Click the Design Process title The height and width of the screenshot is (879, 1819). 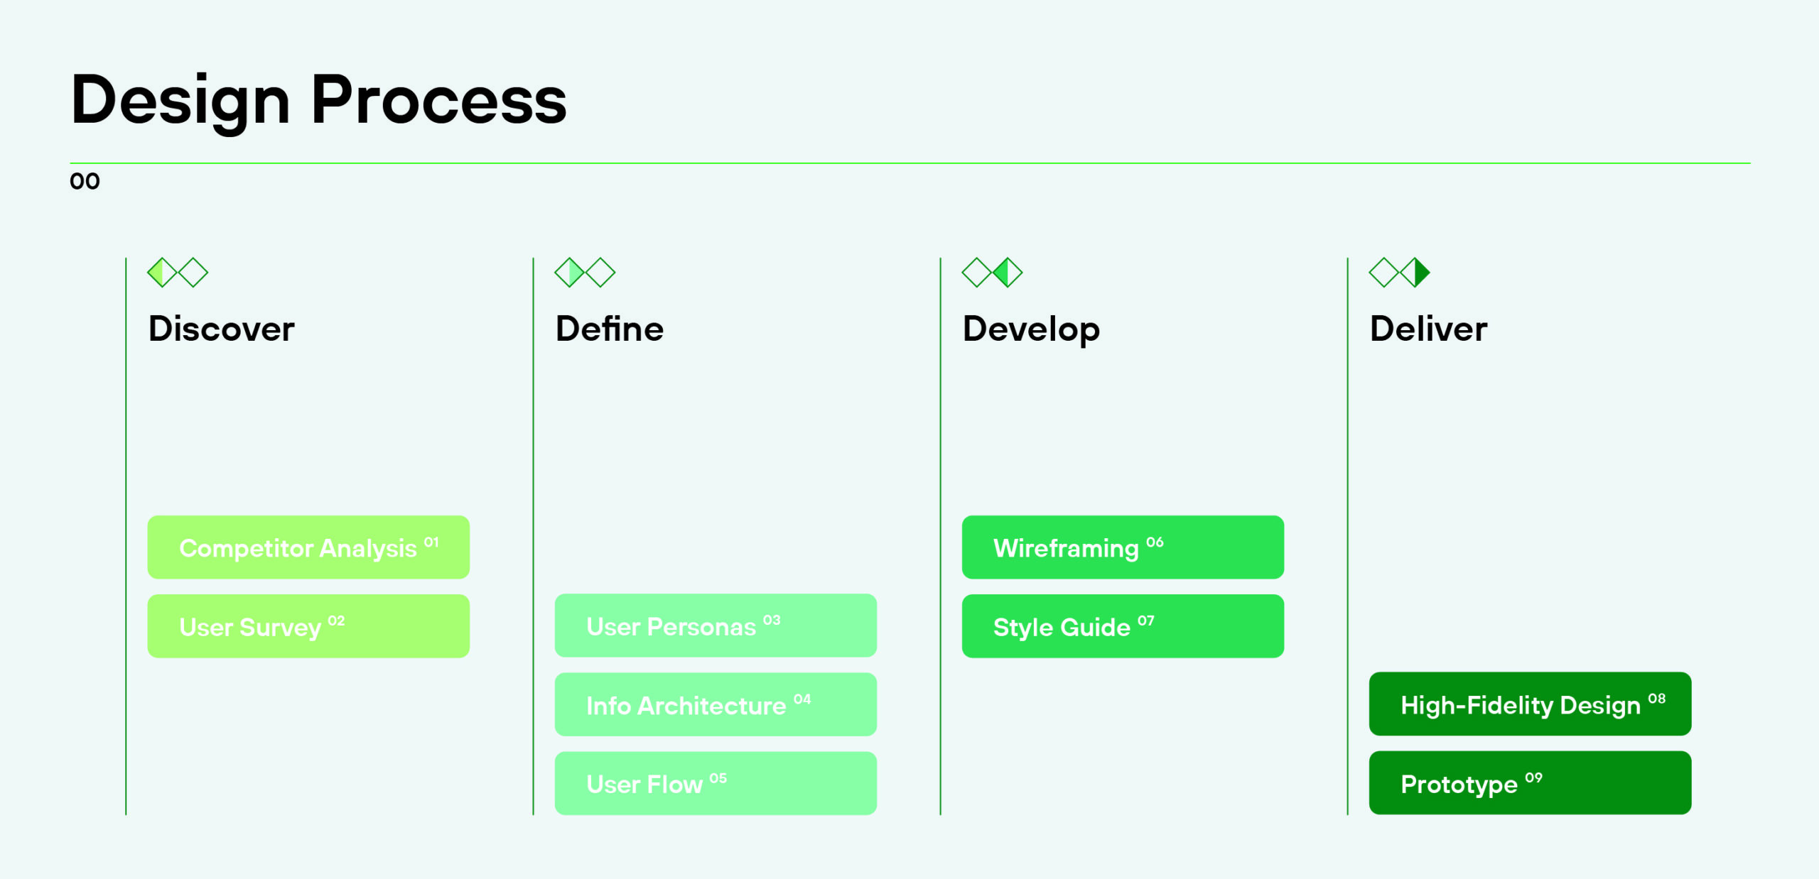[x=319, y=101]
